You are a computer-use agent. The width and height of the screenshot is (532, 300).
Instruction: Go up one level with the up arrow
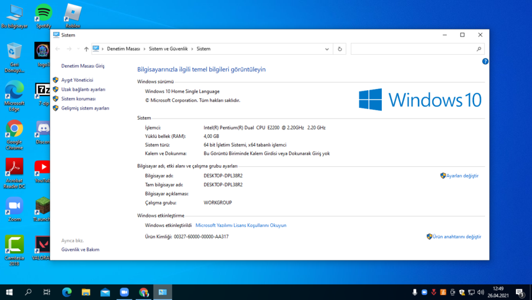[x=86, y=49]
